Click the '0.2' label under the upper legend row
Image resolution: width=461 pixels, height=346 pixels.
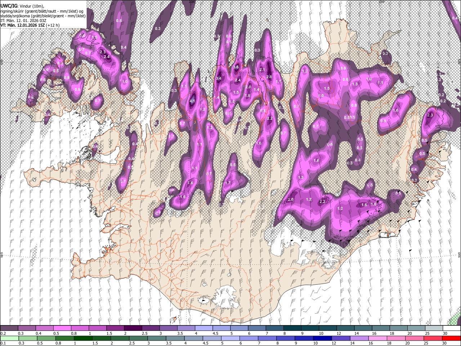(3, 333)
